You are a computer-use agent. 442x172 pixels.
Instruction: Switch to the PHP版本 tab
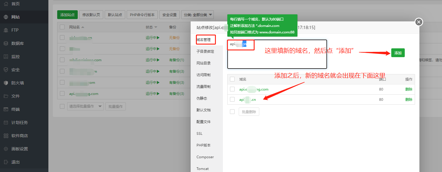point(204,145)
